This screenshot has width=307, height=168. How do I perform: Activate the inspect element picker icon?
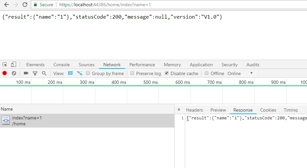(x=5, y=65)
